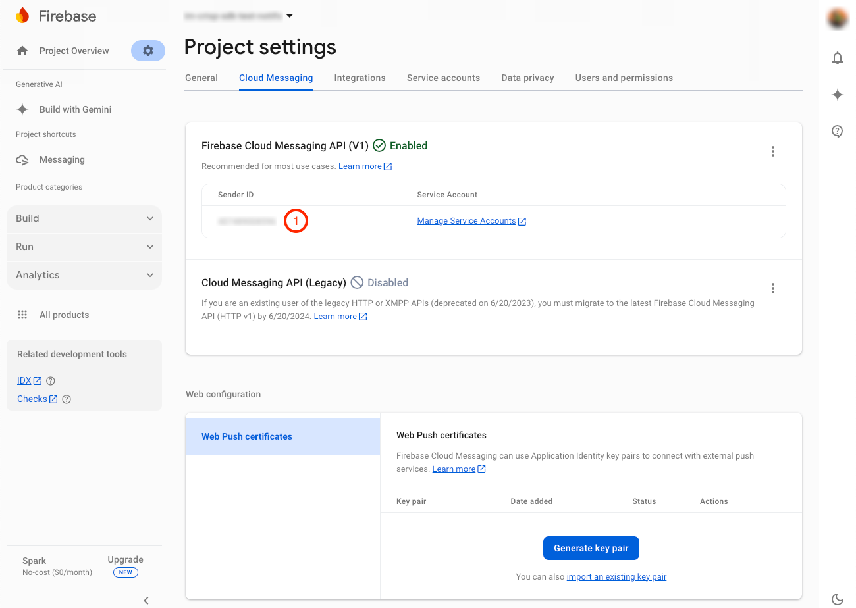Open project settings gear icon
The height and width of the screenshot is (608, 856).
pos(148,51)
